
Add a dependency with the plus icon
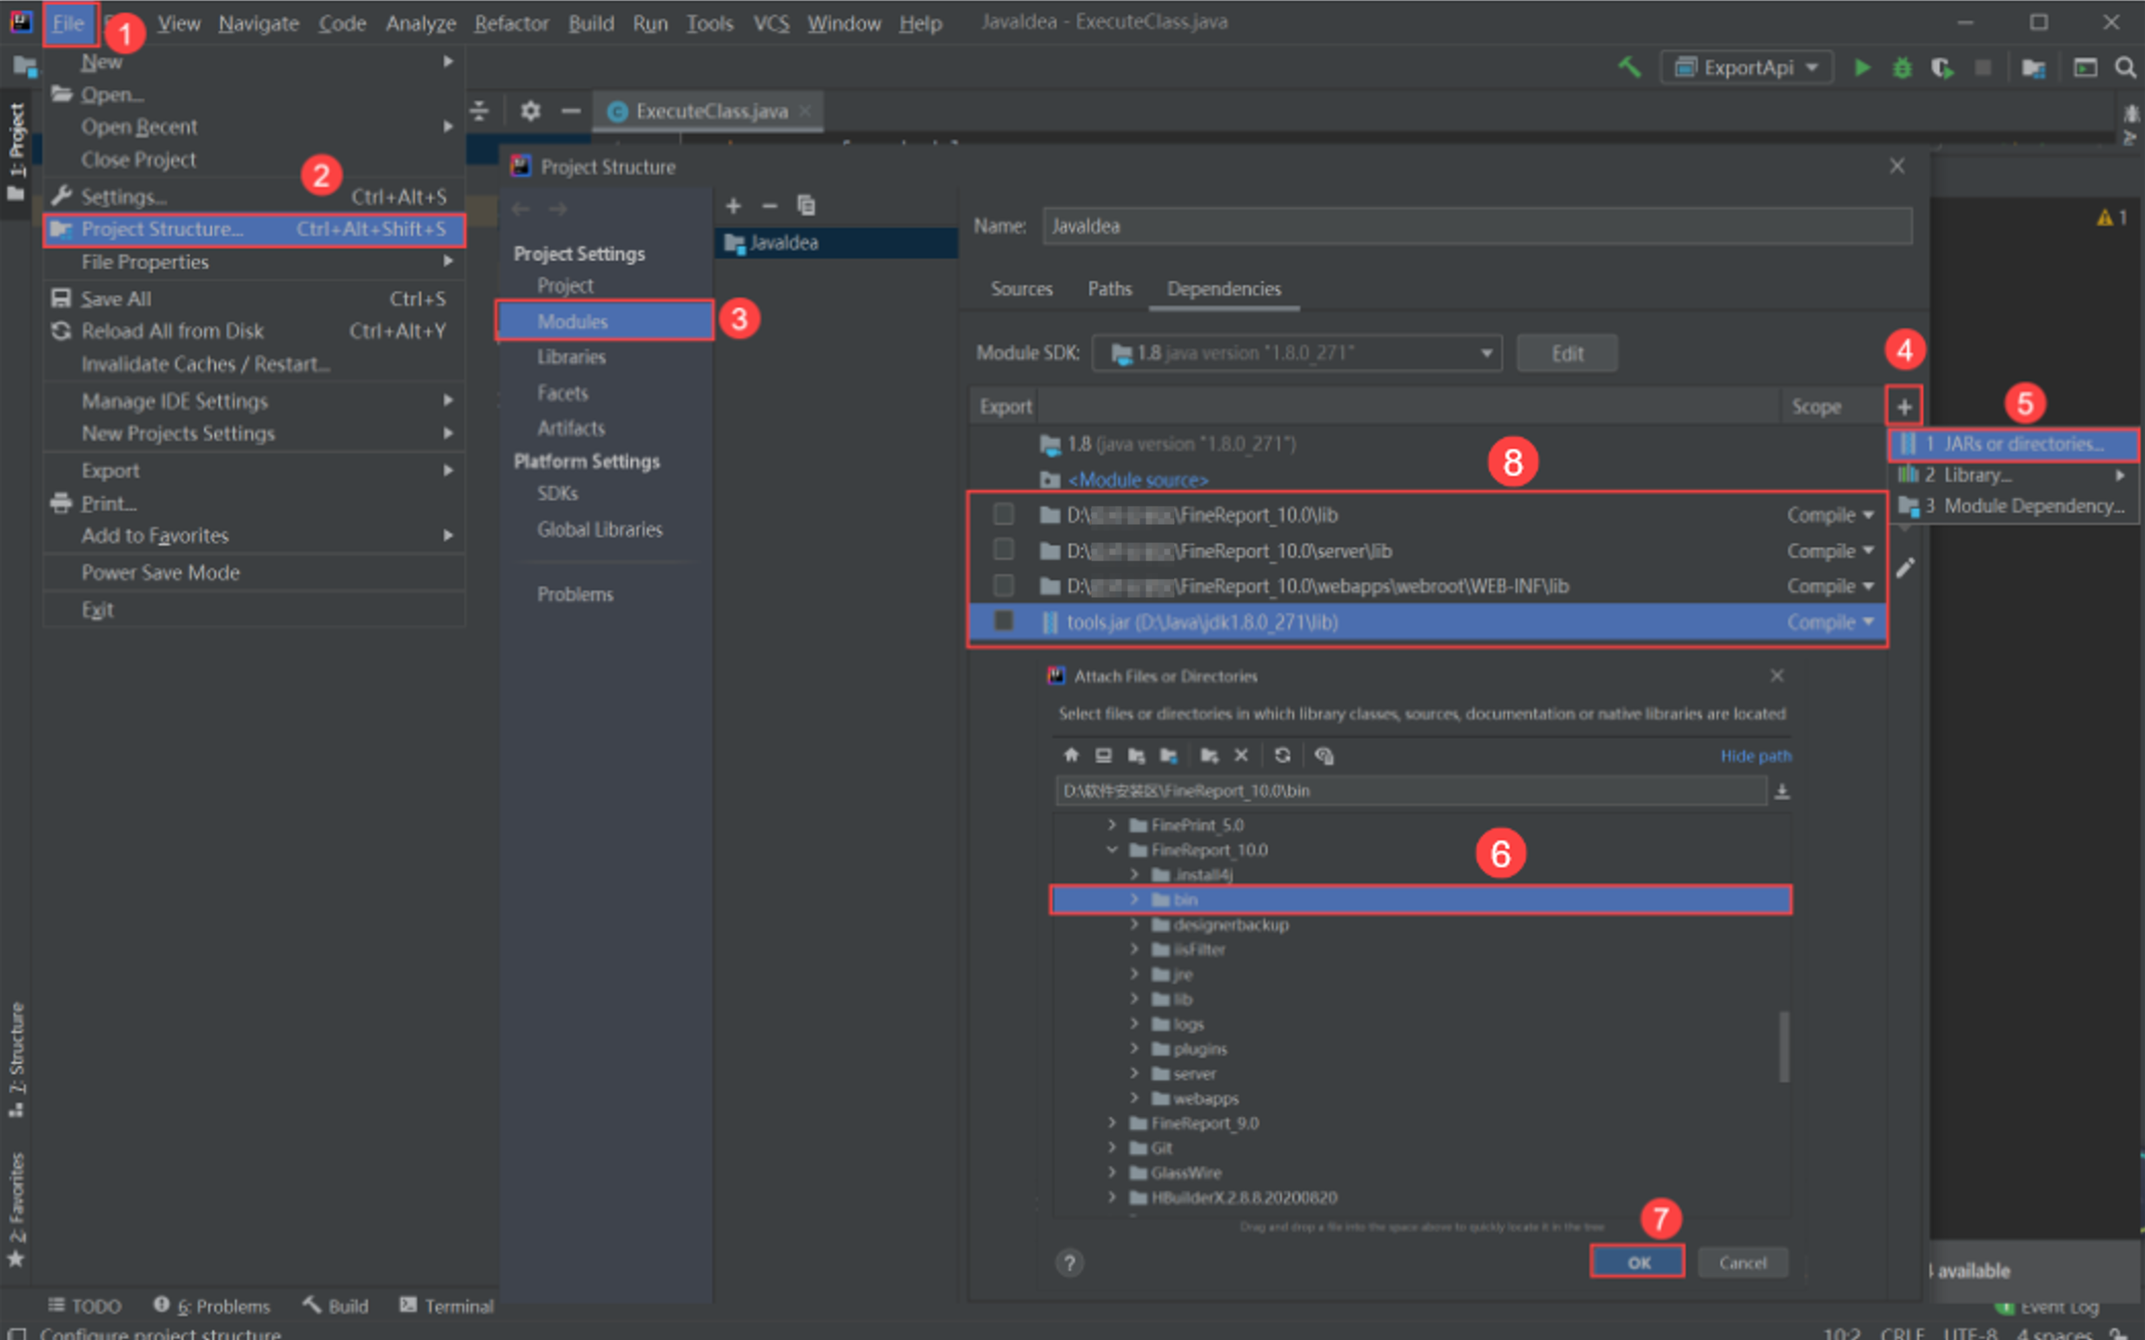[x=1904, y=407]
